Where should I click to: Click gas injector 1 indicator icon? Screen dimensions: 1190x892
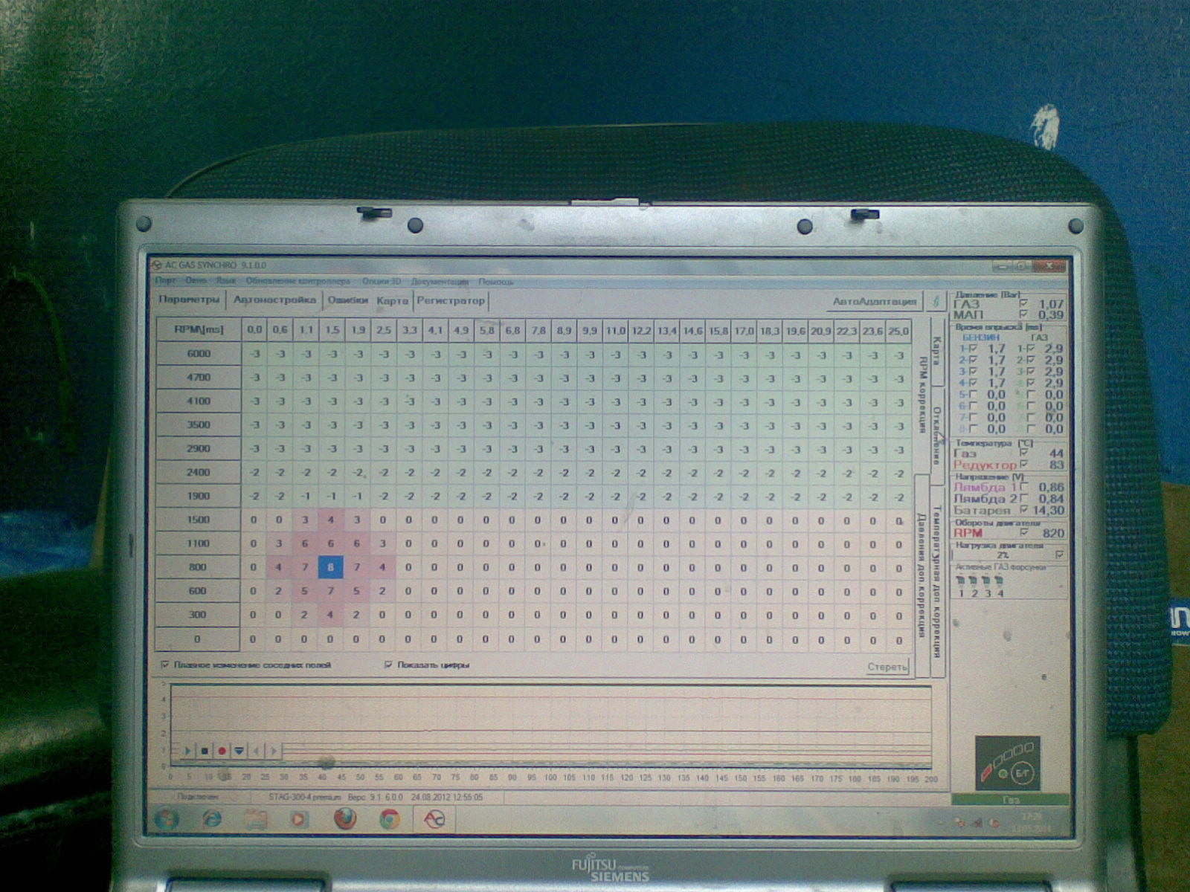click(x=960, y=580)
